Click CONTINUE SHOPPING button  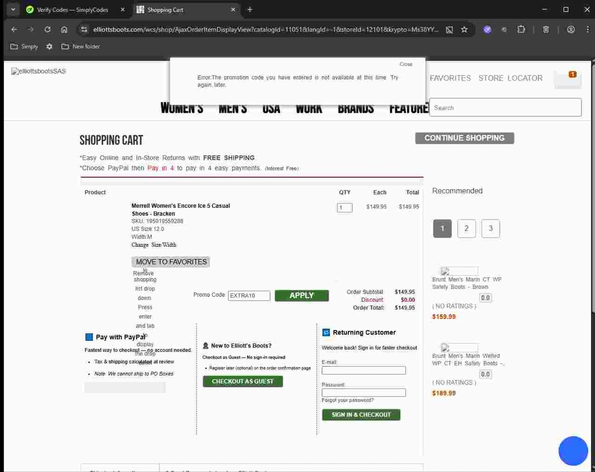coord(464,138)
